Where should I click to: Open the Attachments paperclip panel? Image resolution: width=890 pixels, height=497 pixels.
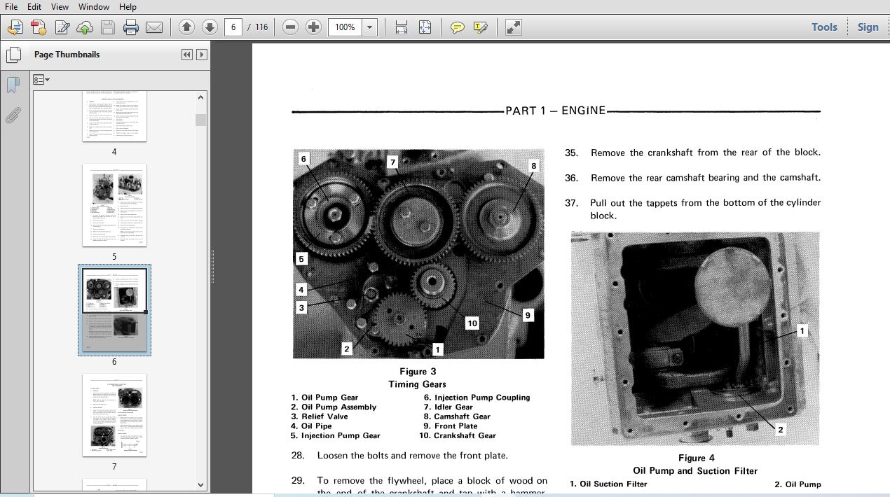click(x=13, y=115)
